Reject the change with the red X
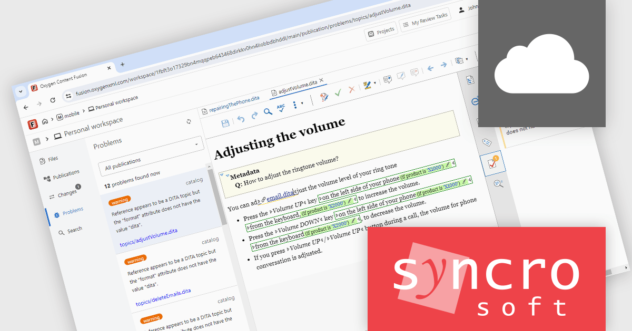The width and height of the screenshot is (632, 331). (351, 89)
